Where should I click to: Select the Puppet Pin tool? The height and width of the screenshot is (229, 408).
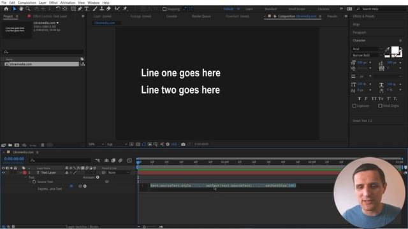coord(125,9)
